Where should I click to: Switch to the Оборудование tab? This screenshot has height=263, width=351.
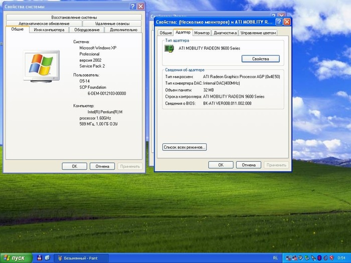coord(87,30)
